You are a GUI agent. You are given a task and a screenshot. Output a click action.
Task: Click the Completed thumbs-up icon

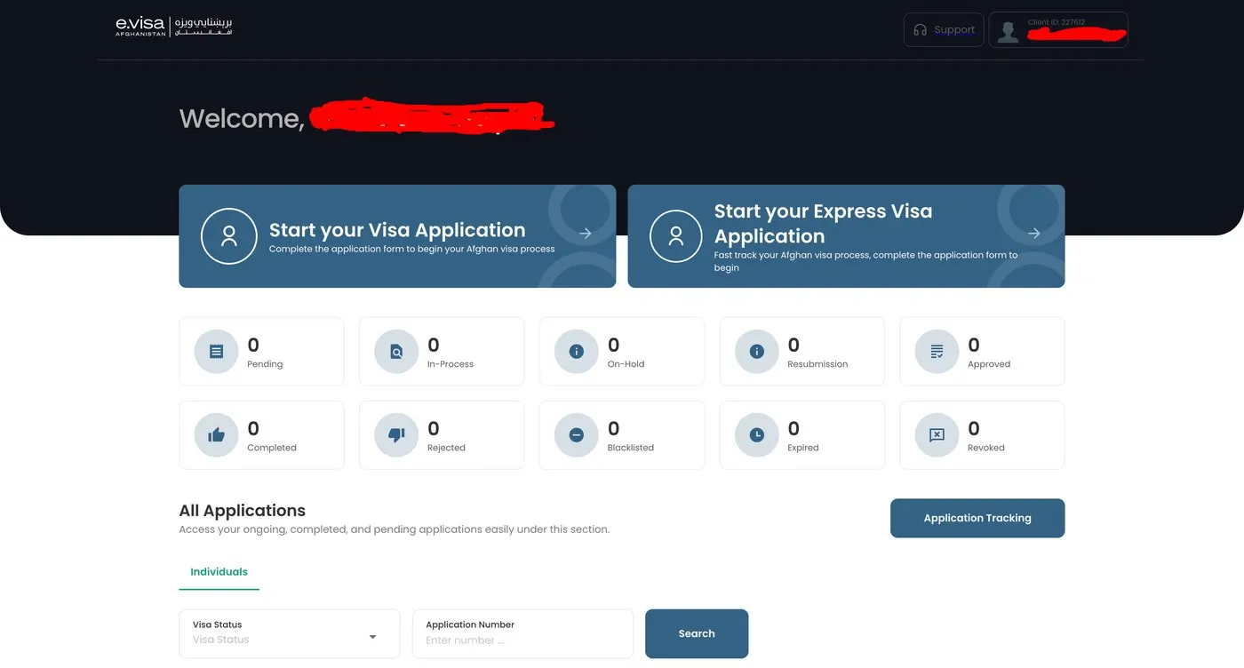(216, 435)
